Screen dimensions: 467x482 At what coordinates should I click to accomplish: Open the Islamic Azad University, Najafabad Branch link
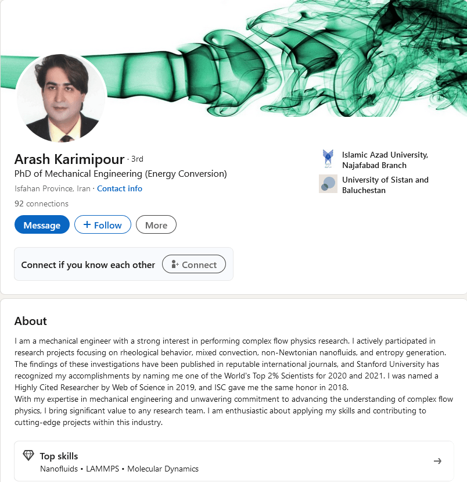click(385, 160)
